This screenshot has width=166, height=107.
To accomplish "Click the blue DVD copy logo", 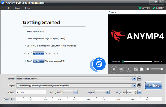I will pyautogui.click(x=98, y=64).
